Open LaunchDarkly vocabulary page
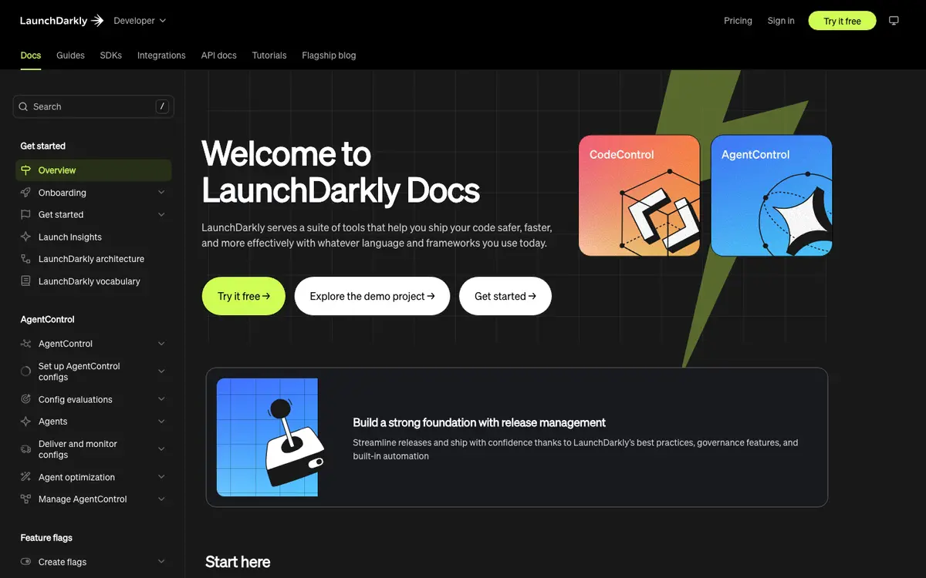Image resolution: width=926 pixels, height=578 pixels. (93, 281)
